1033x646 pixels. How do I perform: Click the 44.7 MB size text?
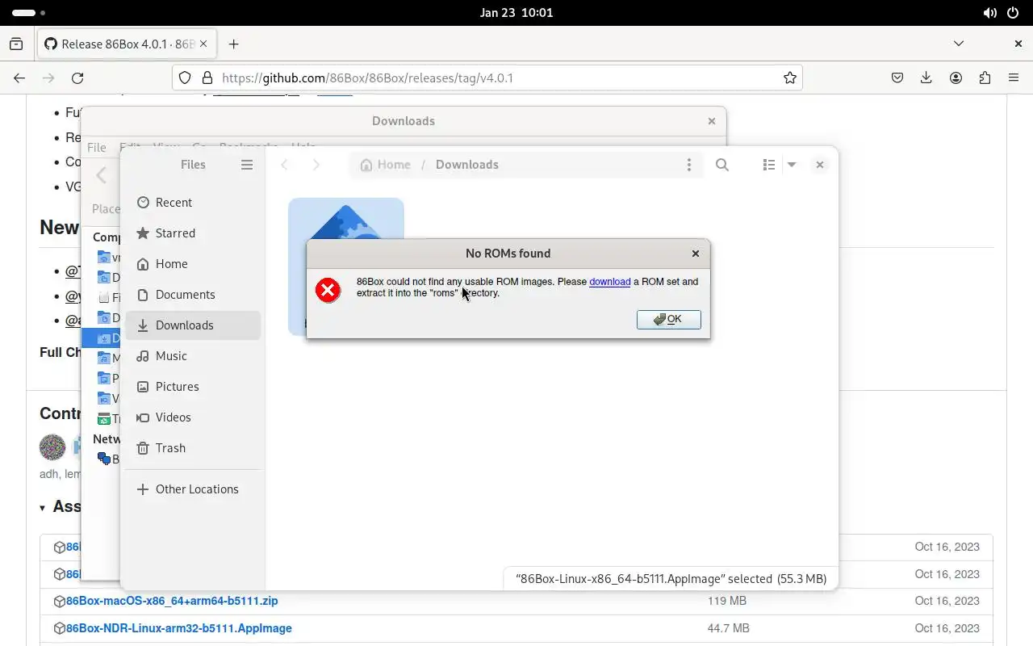click(x=728, y=629)
